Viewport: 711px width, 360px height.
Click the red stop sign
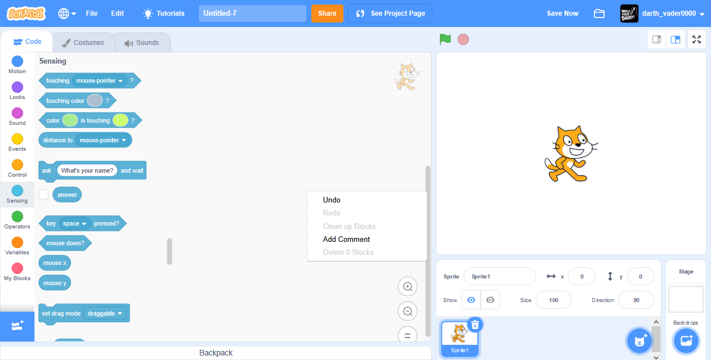[x=463, y=39]
